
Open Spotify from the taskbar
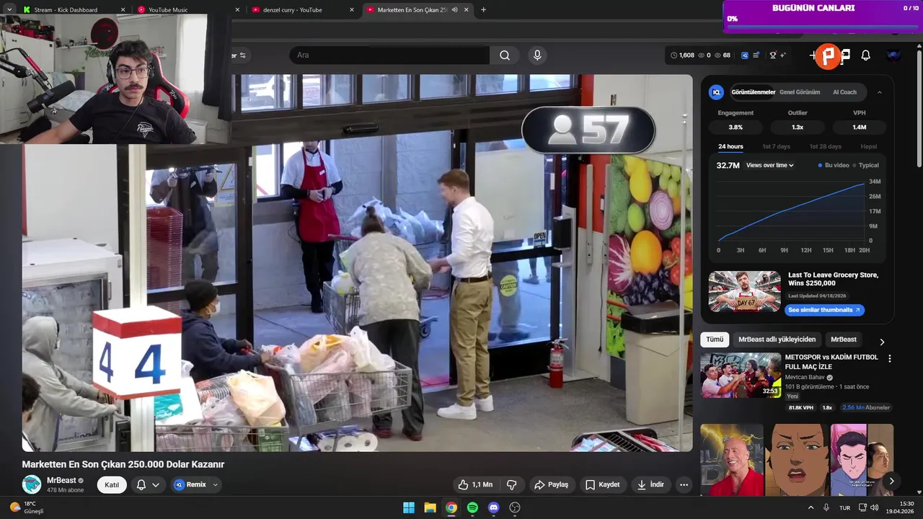click(472, 507)
